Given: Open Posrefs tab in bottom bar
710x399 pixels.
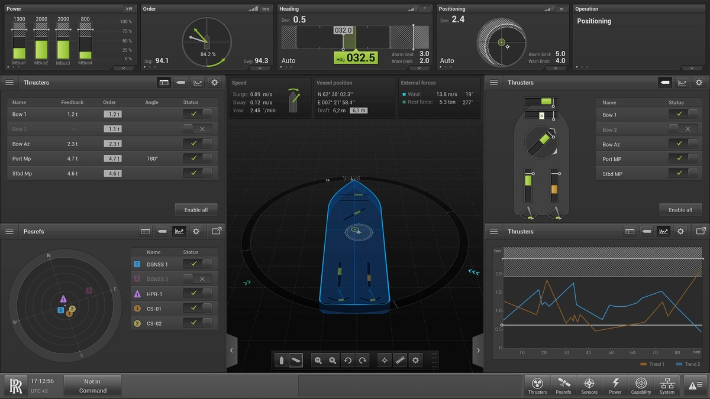Looking at the screenshot, I should point(563,385).
